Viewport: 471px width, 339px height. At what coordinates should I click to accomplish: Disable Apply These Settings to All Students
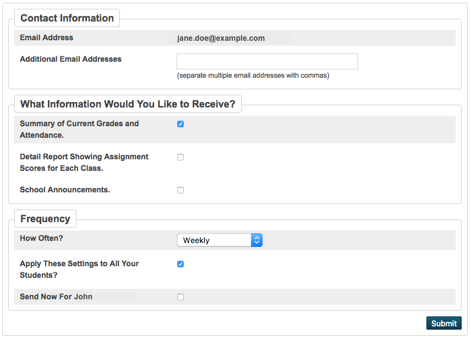tap(180, 264)
